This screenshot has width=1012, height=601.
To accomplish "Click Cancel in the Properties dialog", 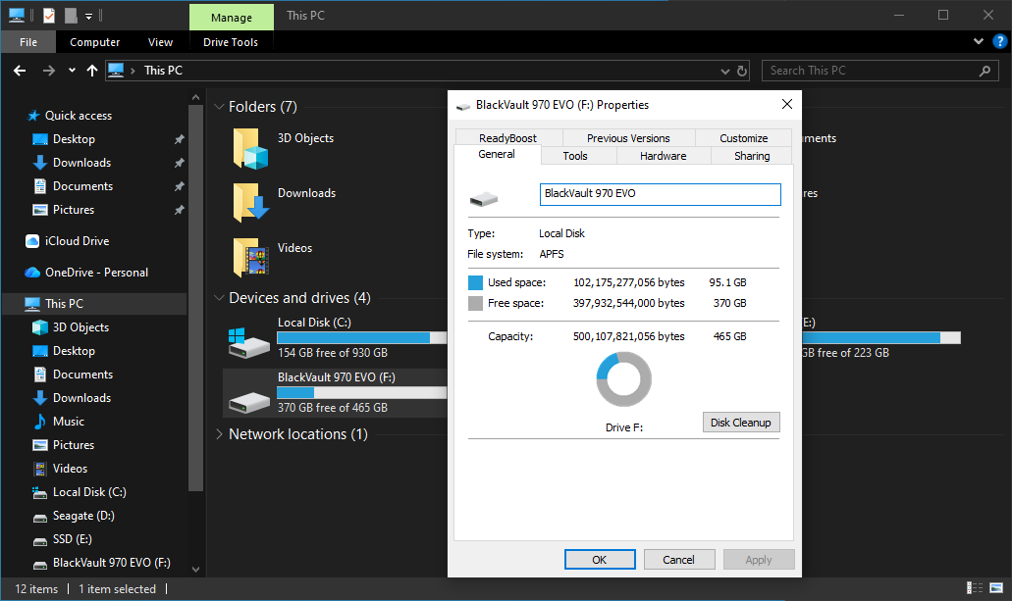I will [x=679, y=560].
